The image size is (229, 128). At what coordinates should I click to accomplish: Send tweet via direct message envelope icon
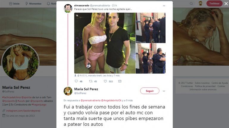tap(120, 81)
